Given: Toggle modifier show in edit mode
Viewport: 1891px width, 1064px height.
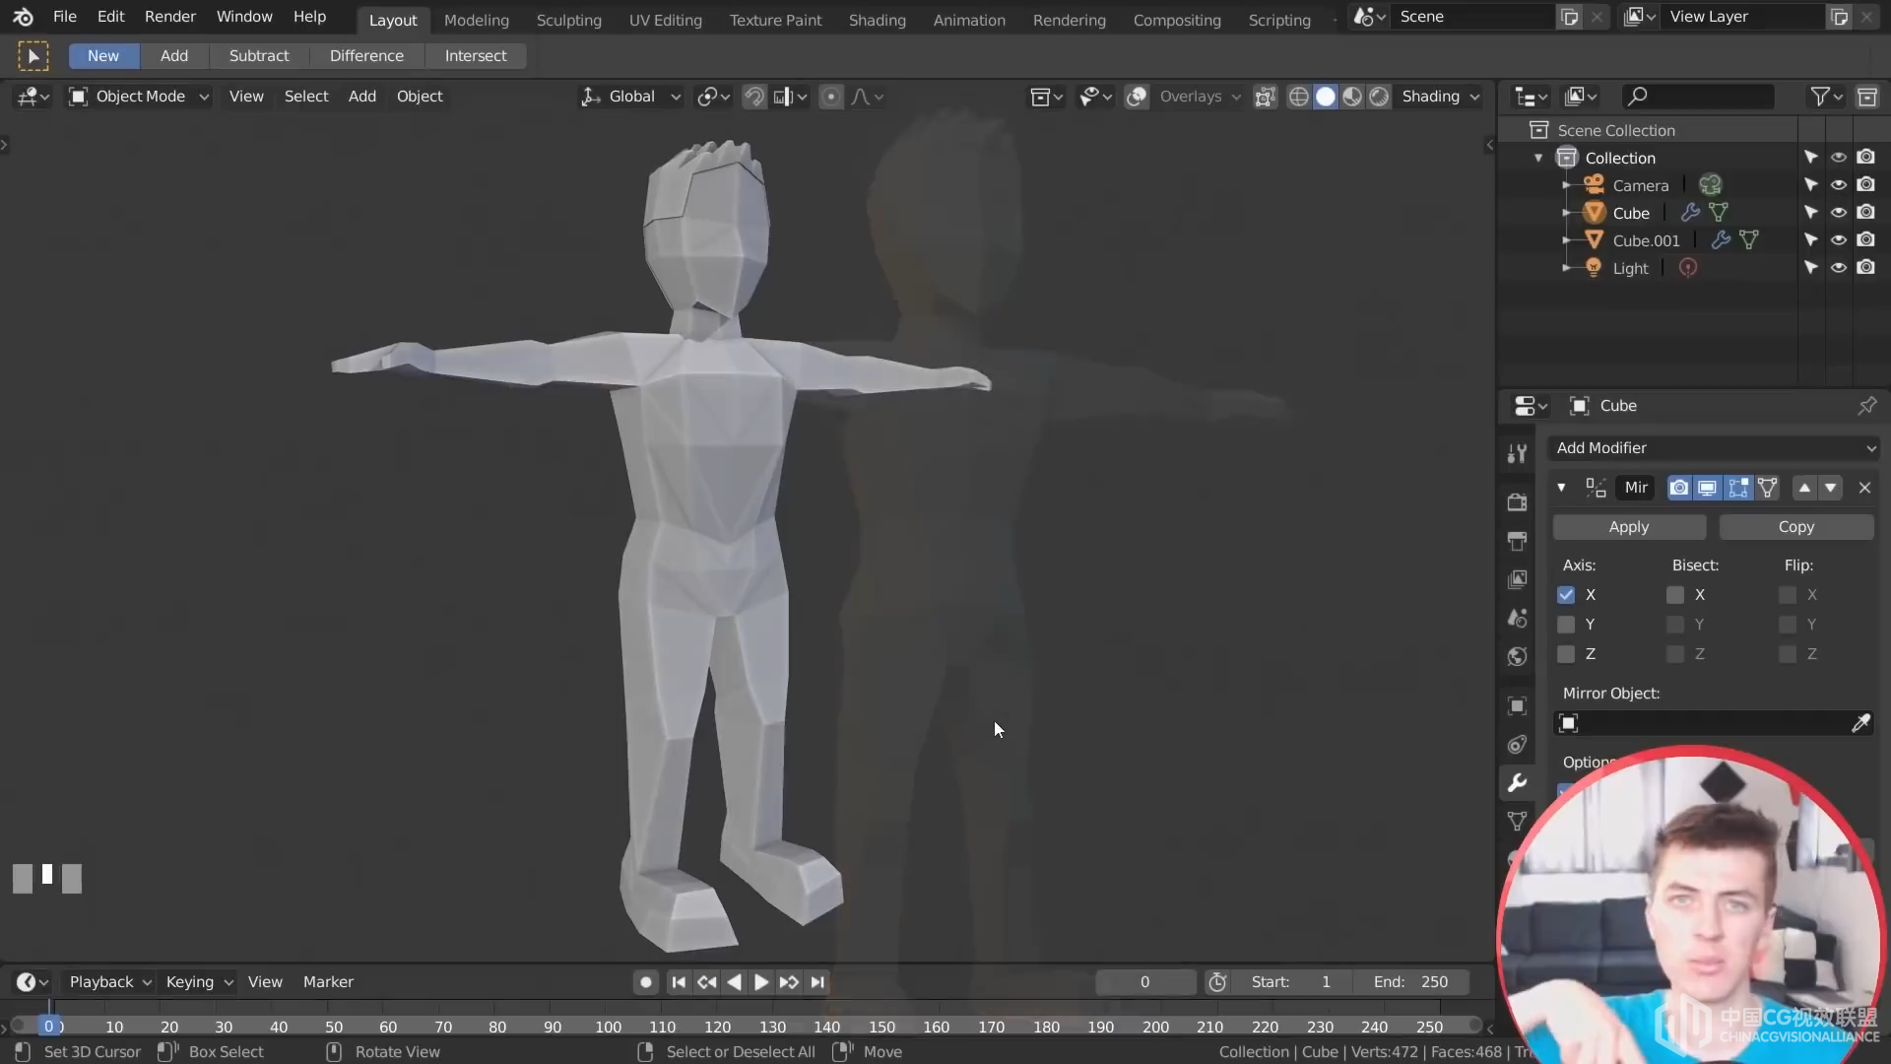Looking at the screenshot, I should (1738, 488).
